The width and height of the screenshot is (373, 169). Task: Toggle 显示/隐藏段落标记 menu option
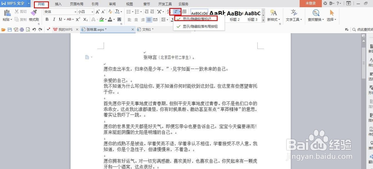click(x=196, y=19)
